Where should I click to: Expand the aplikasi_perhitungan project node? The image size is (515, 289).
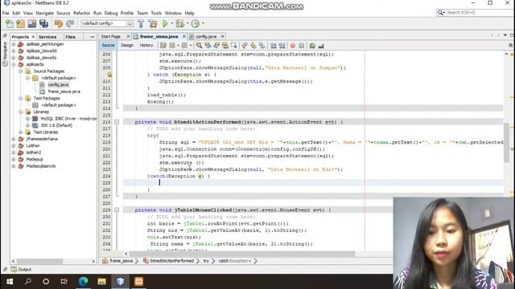click(x=14, y=44)
